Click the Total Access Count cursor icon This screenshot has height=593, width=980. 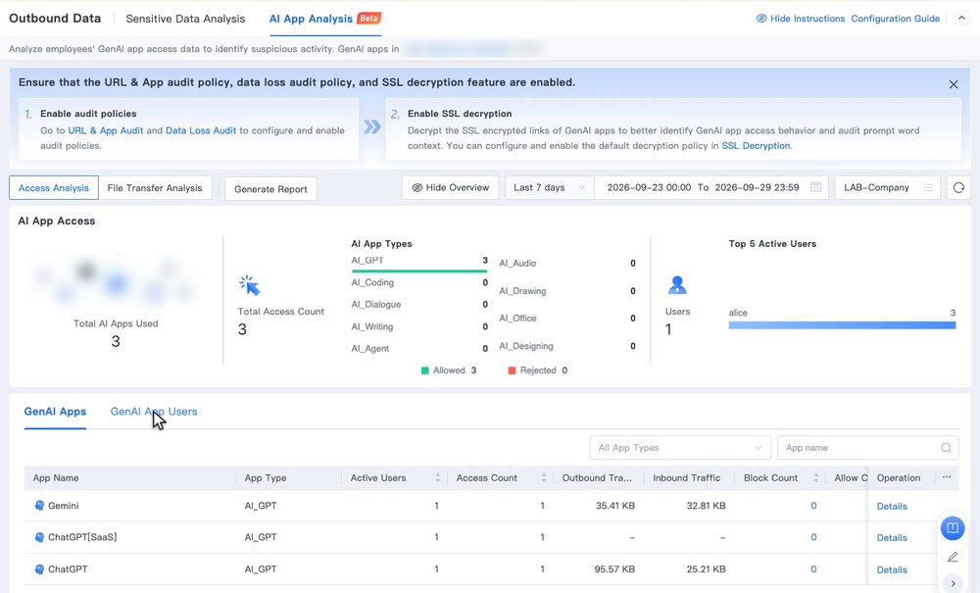249,285
